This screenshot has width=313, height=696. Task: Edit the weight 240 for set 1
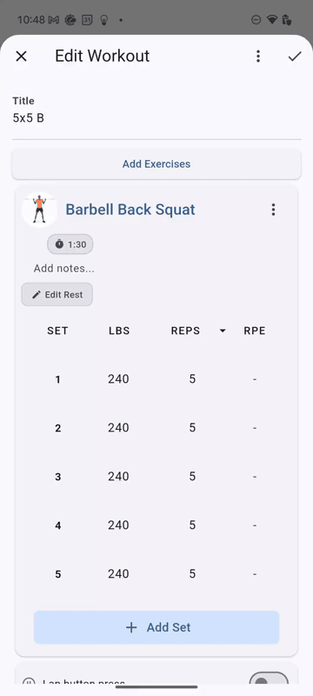coord(118,379)
